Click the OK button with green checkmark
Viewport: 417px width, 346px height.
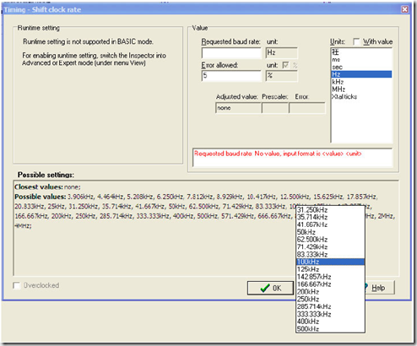coord(270,288)
